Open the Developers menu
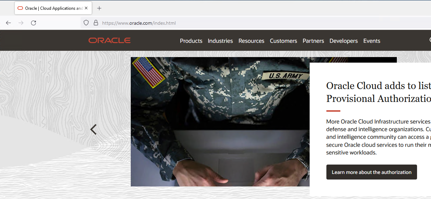Viewport: 431px width, 199px height. pyautogui.click(x=344, y=41)
